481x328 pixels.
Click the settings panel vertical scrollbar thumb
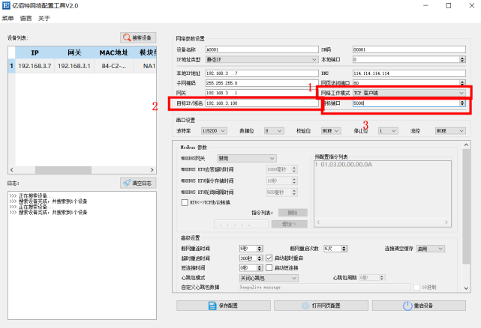[x=466, y=207]
